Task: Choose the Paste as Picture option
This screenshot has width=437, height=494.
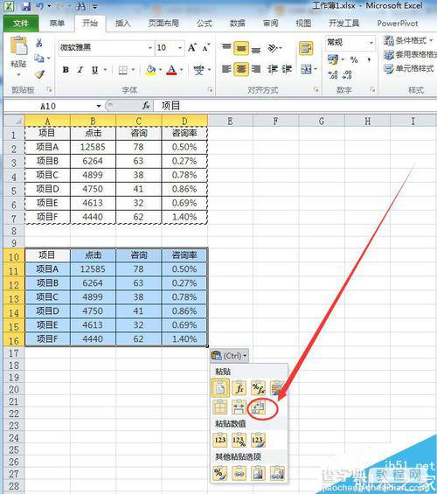Action: click(258, 473)
